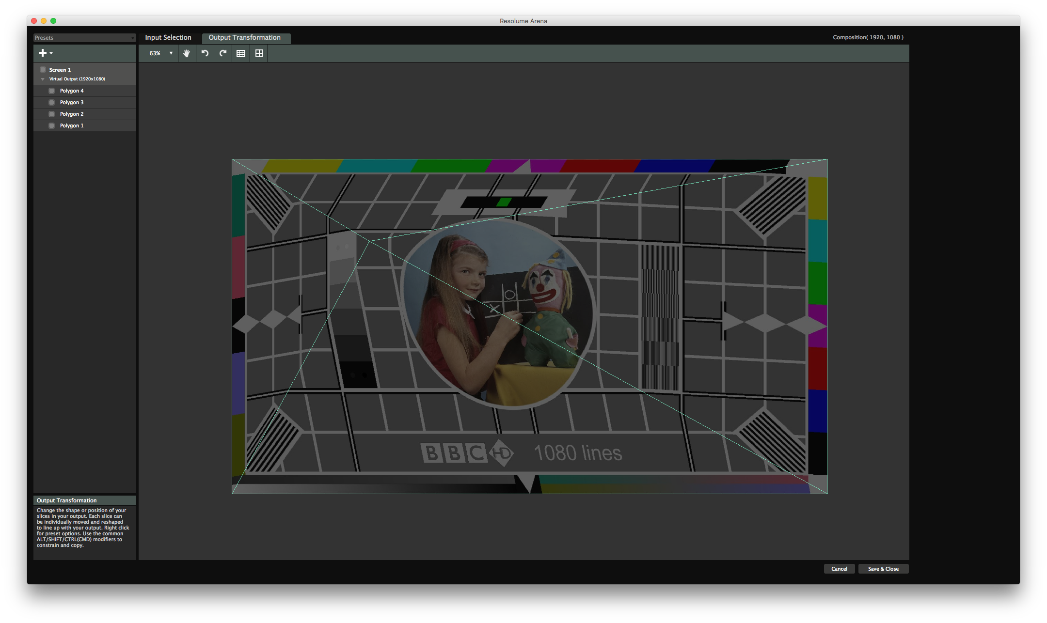The height and width of the screenshot is (623, 1047).
Task: Click the redo arrow icon
Action: [223, 53]
